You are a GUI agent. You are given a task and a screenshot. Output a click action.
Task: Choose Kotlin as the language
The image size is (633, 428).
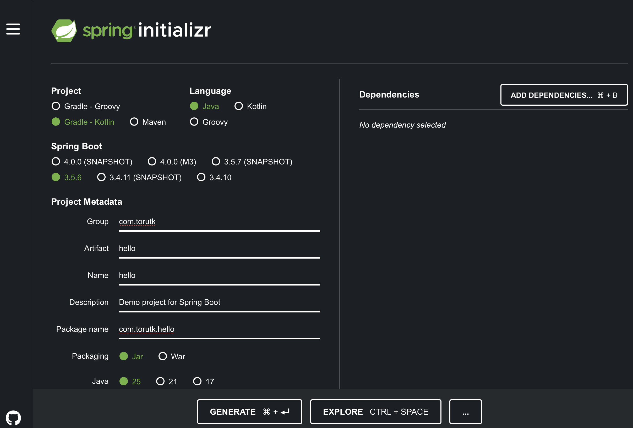[239, 106]
